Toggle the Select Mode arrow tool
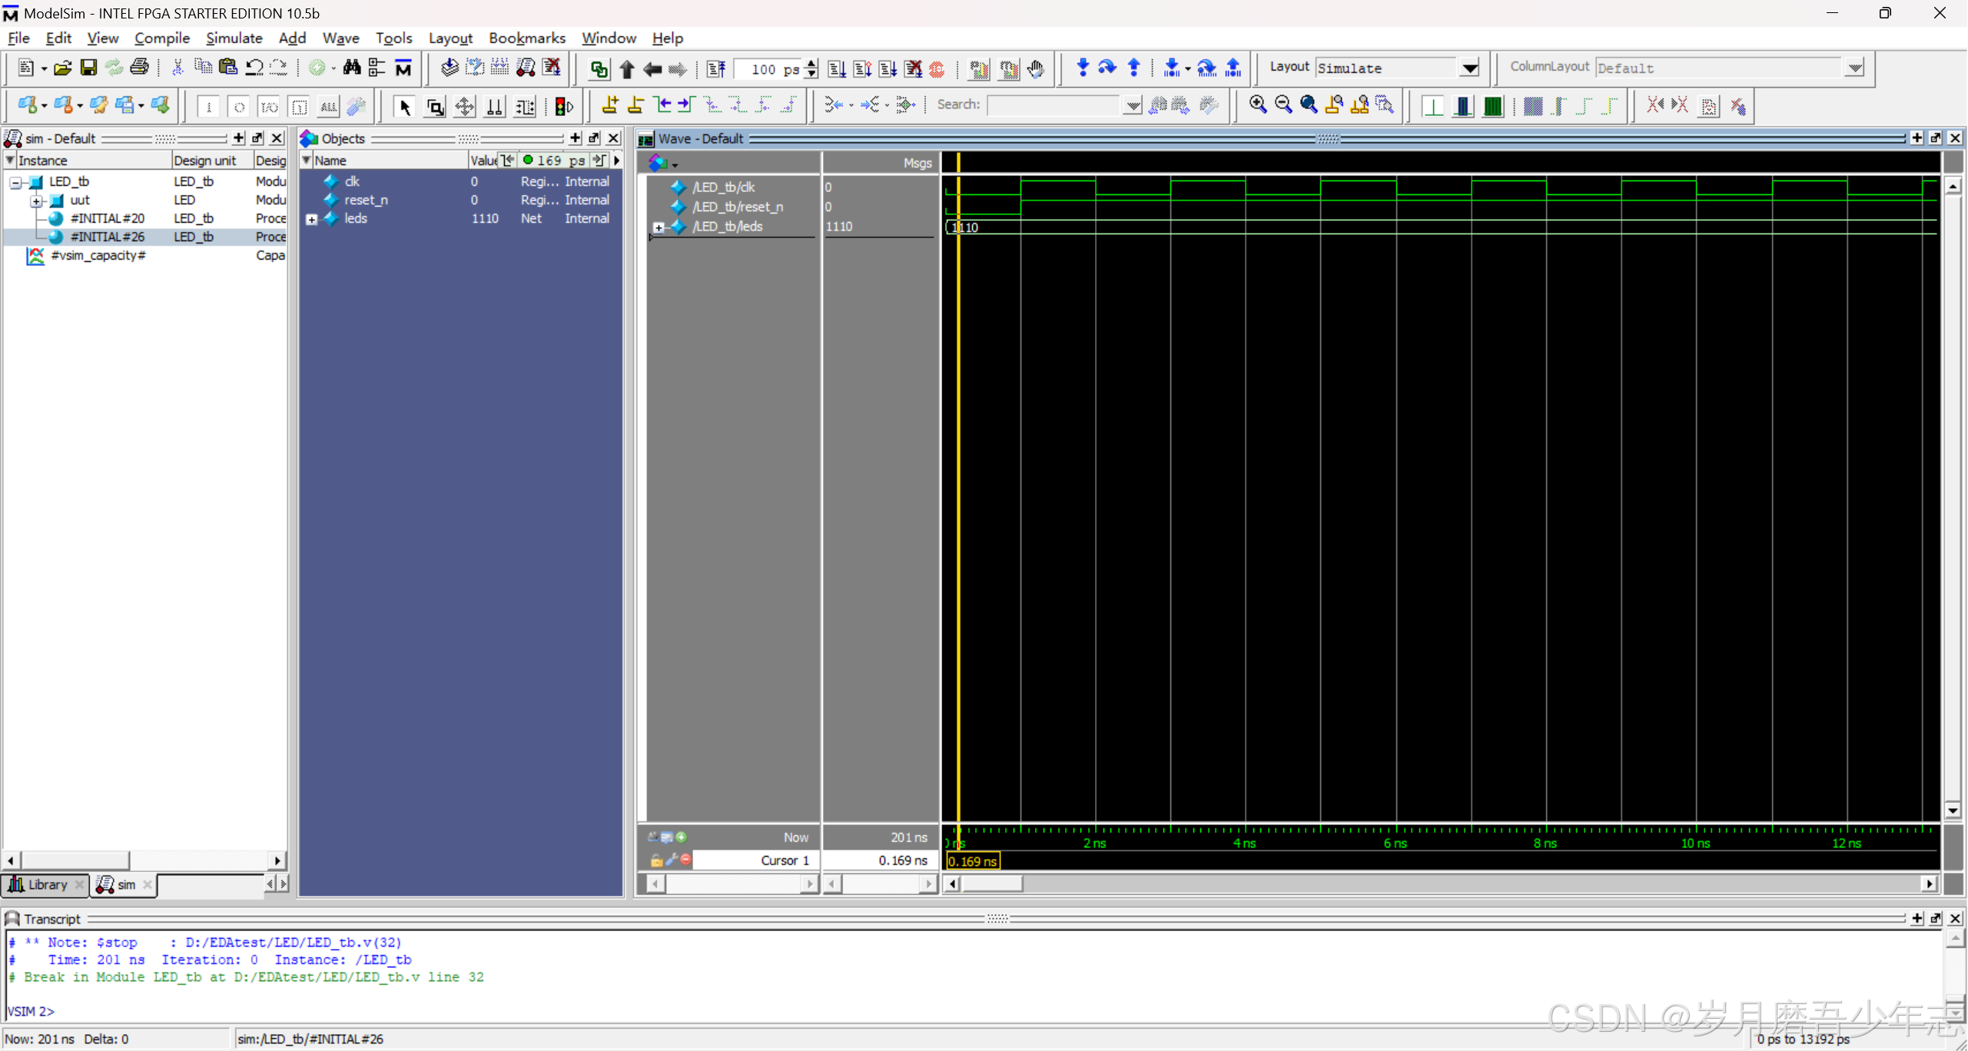1968x1051 pixels. pos(404,106)
